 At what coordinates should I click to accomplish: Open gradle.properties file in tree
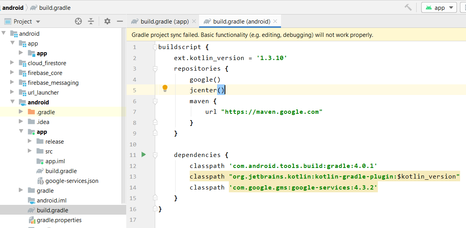click(59, 220)
